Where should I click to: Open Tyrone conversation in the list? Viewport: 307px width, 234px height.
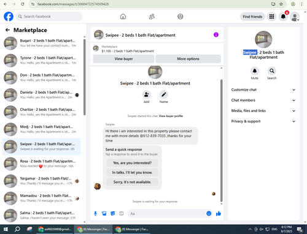click(42, 61)
